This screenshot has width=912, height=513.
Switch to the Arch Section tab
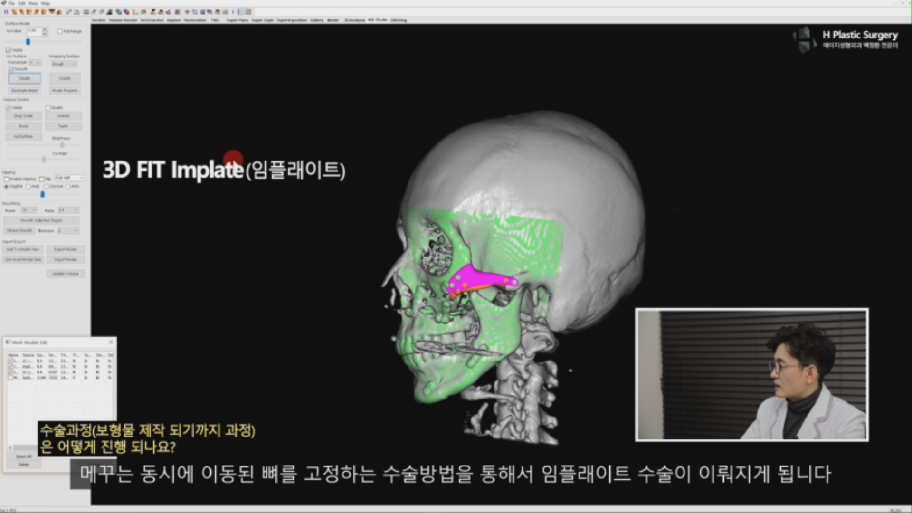click(x=152, y=20)
